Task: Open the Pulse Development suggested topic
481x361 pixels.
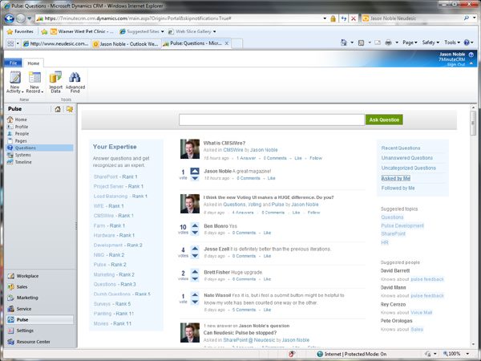Action: click(x=402, y=225)
